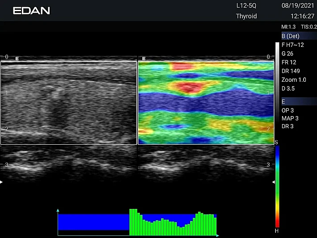Click the green strain quality graph
Viewport: 317px width, 238px height.
(172, 222)
